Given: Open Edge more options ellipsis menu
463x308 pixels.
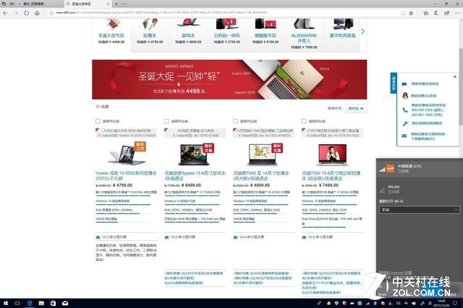Looking at the screenshot, I should coord(457,13).
